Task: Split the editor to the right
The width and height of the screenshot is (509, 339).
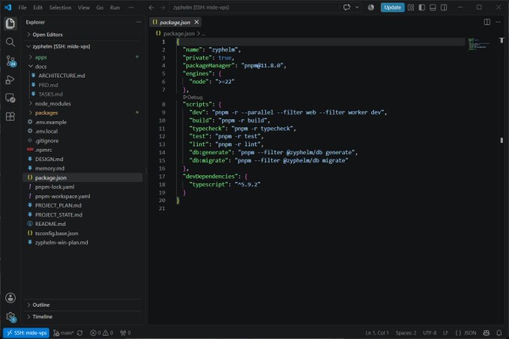Action: (487, 22)
